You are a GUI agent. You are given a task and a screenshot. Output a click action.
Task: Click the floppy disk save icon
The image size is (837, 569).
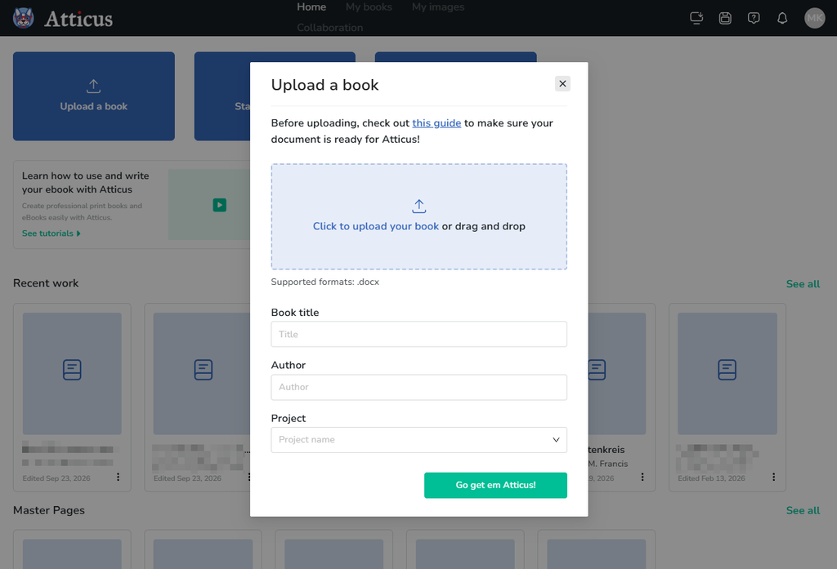(725, 18)
